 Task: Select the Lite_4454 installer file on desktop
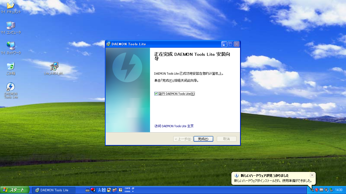54,68
